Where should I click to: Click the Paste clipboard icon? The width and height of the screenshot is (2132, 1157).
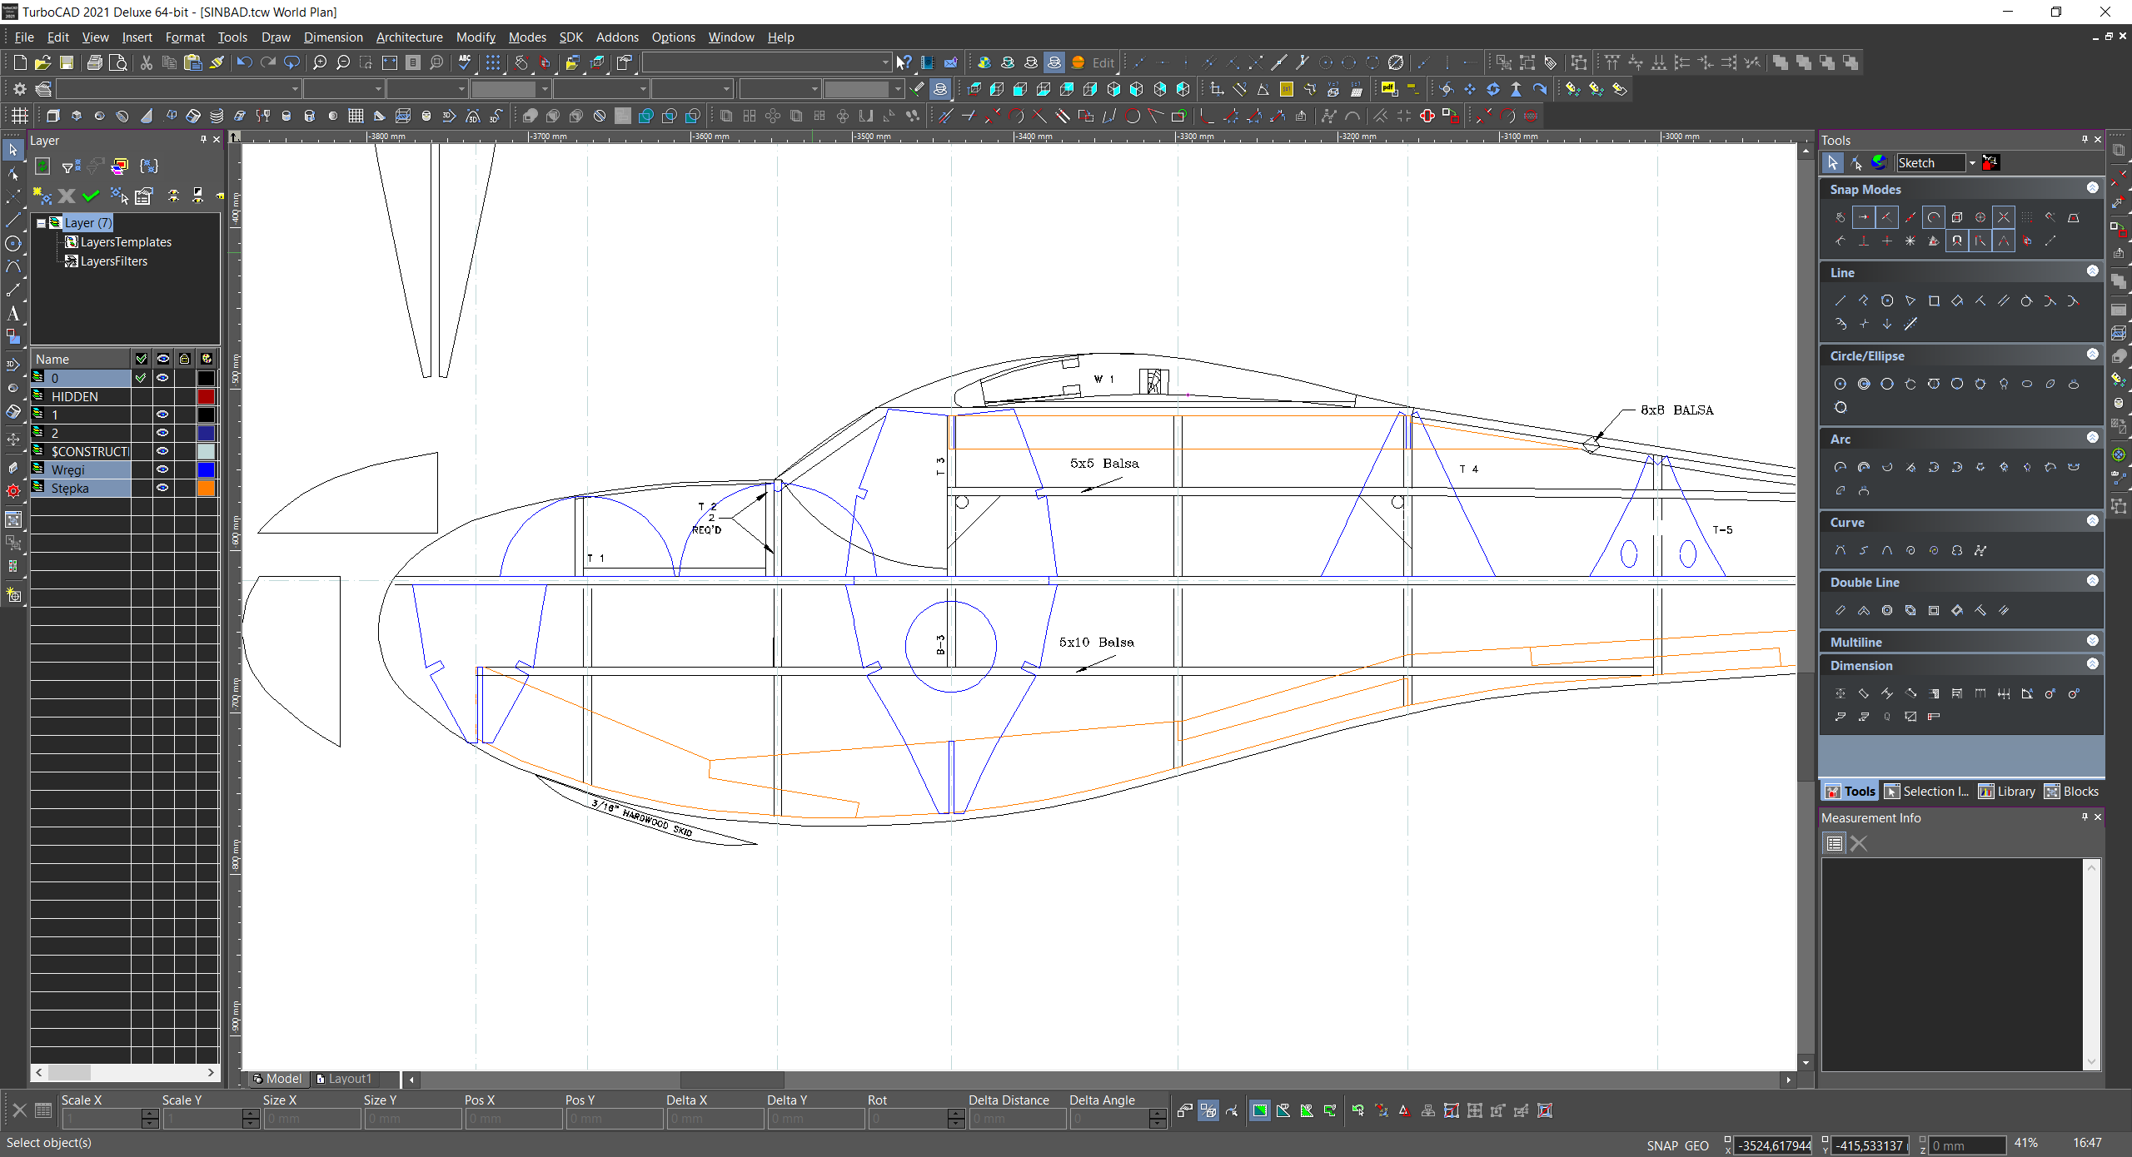tap(192, 62)
